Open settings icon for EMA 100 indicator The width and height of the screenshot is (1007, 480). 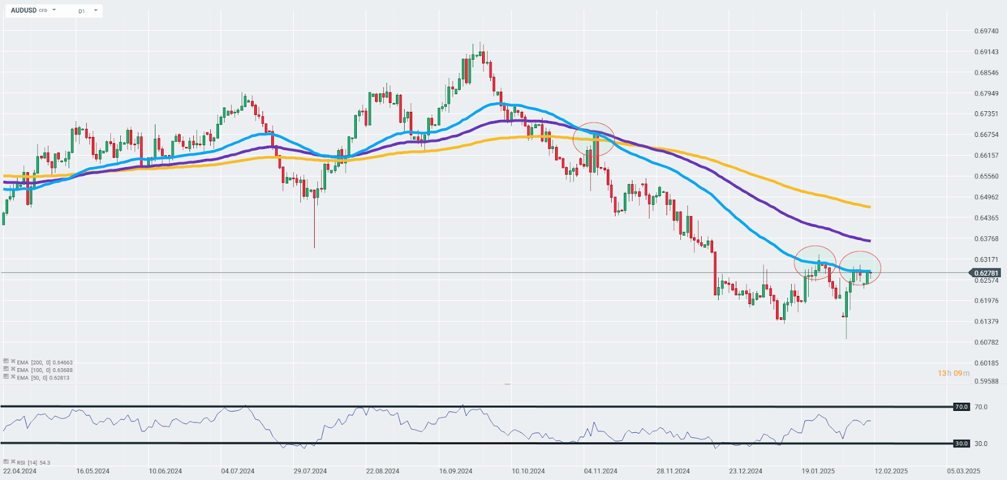[x=6, y=369]
